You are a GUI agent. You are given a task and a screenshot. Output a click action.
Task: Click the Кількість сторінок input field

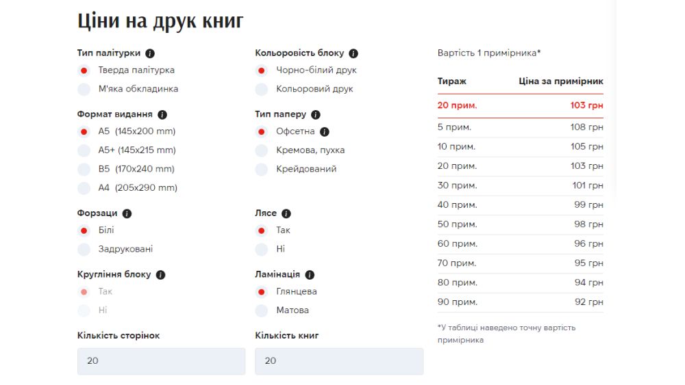161,361
